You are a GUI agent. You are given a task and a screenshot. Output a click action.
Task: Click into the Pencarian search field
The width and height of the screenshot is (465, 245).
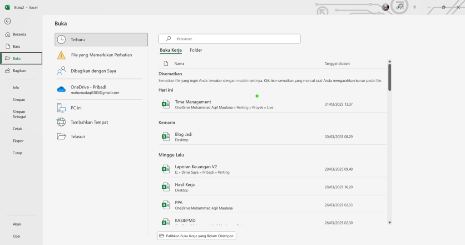(x=229, y=39)
